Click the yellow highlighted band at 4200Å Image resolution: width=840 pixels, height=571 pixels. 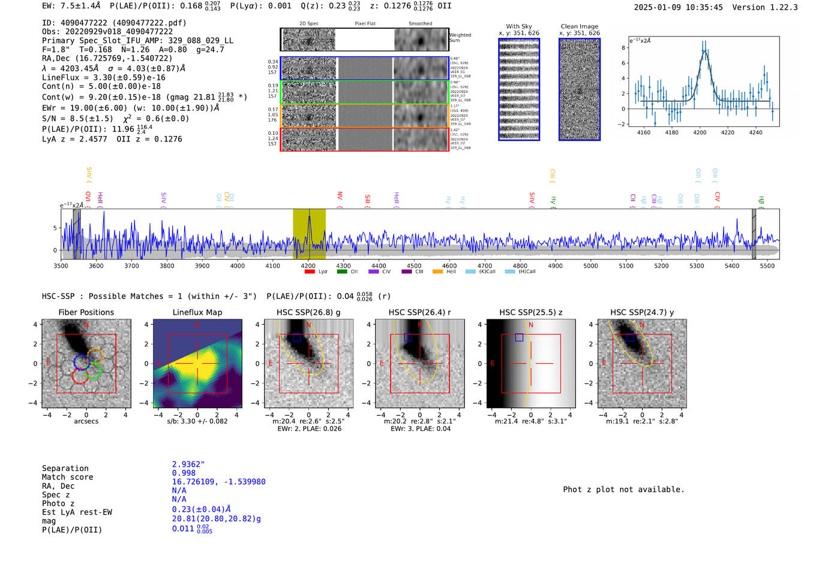309,234
